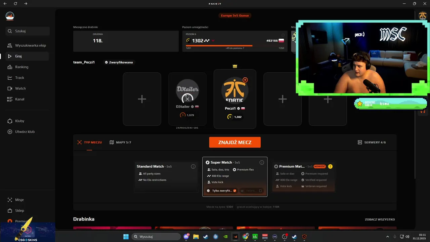
Task: Open D3tailer player card
Action: (x=187, y=99)
